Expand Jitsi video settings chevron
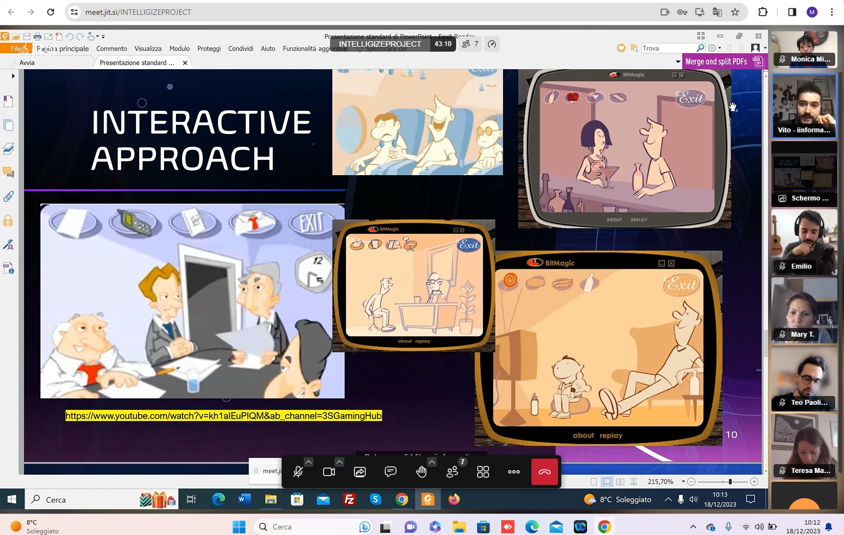The height and width of the screenshot is (535, 844). [339, 462]
